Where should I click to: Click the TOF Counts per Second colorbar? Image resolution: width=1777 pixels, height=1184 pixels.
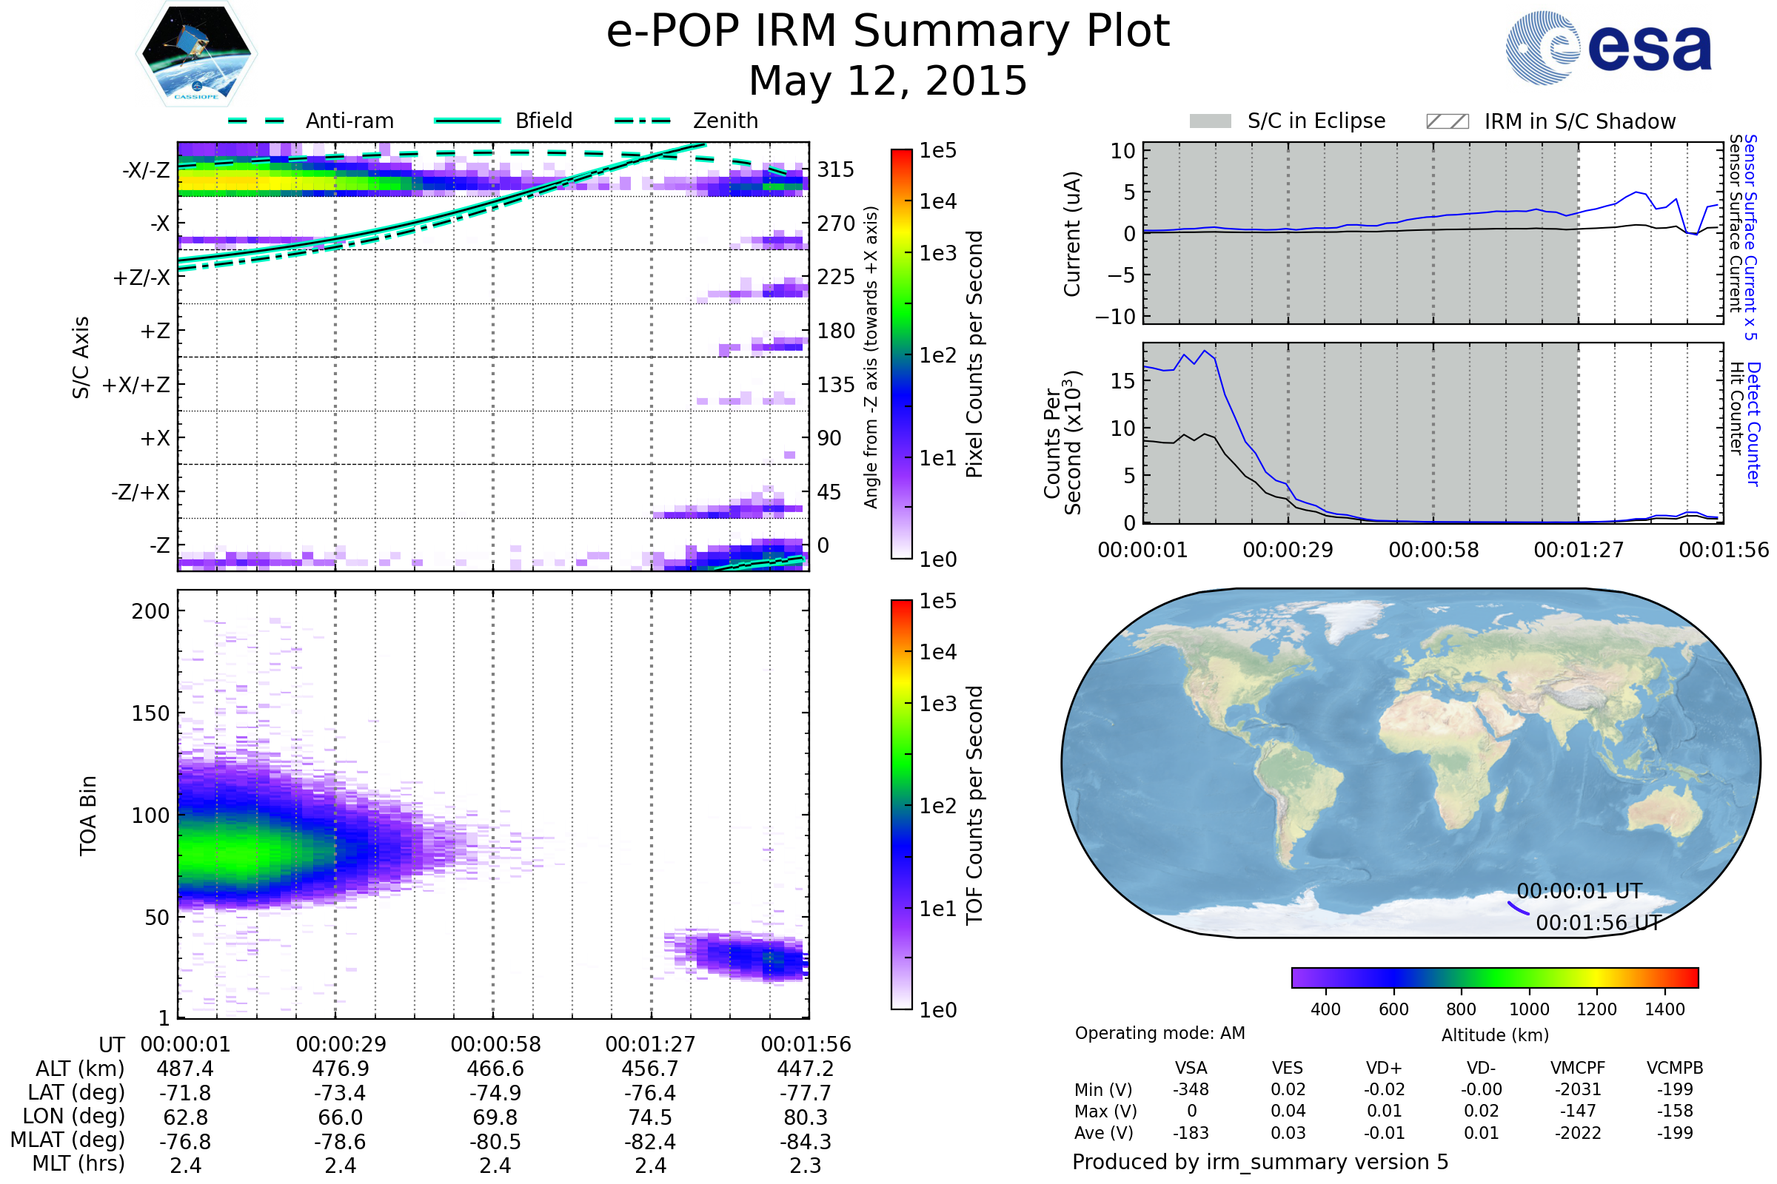coord(901,804)
